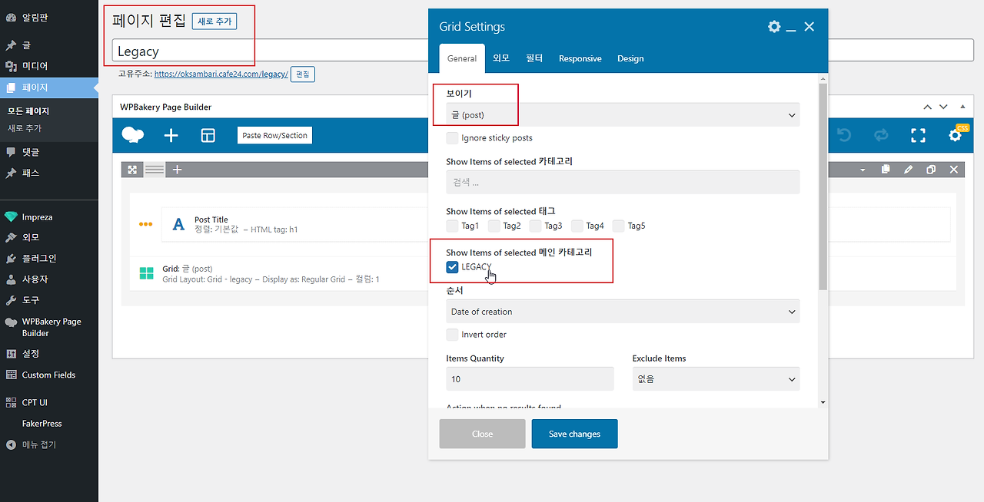Open the templates layout icon in WPBakery toolbar
Image resolution: width=984 pixels, height=502 pixels.
click(208, 135)
